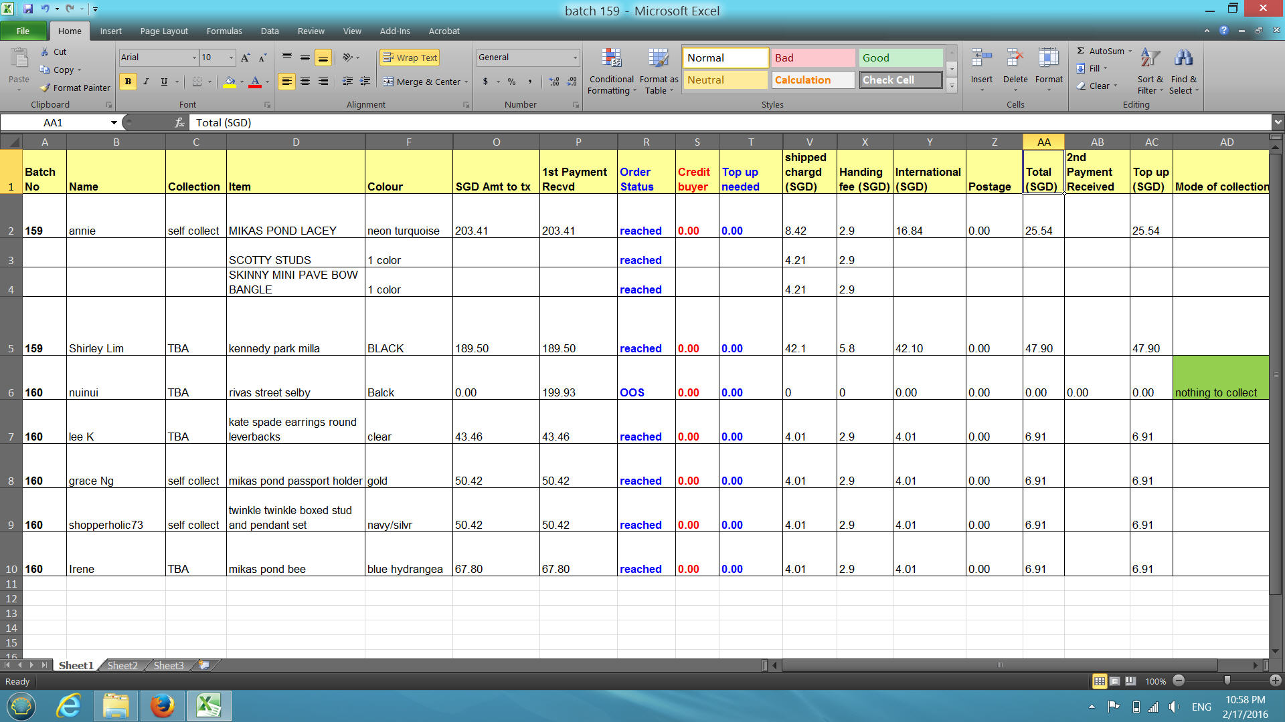The image size is (1285, 722).
Task: Apply the Calculation cell style
Action: point(813,80)
